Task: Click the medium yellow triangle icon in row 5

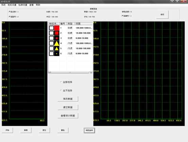Action: coord(56,49)
